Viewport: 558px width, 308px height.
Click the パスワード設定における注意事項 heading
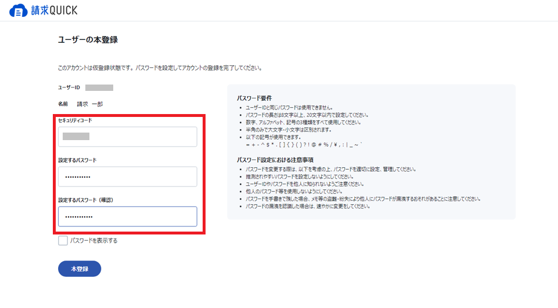[275, 160]
